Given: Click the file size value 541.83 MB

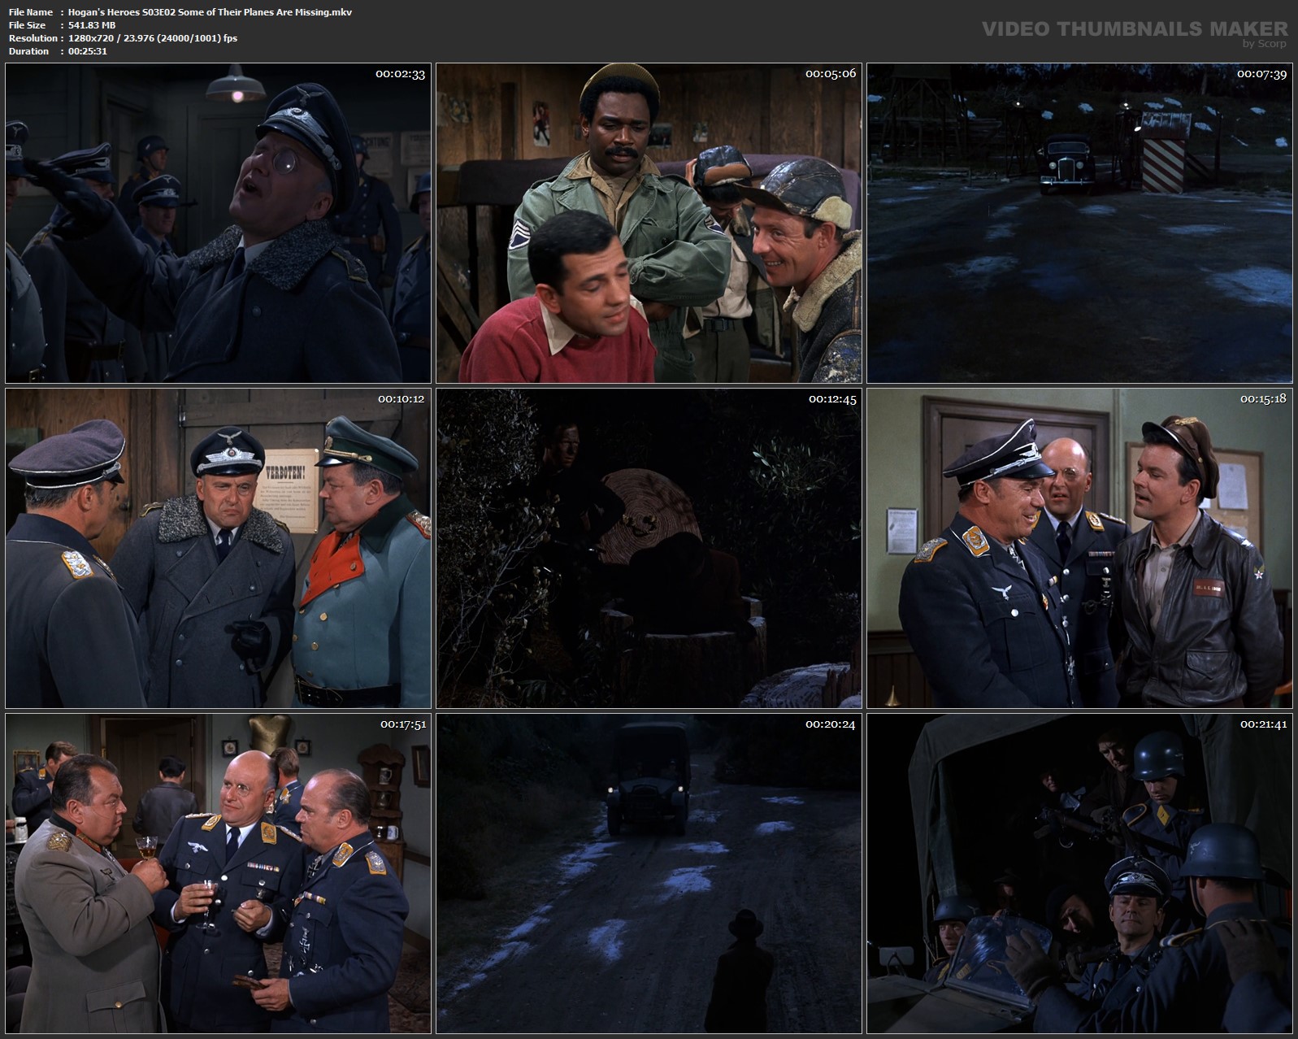Looking at the screenshot, I should 92,25.
